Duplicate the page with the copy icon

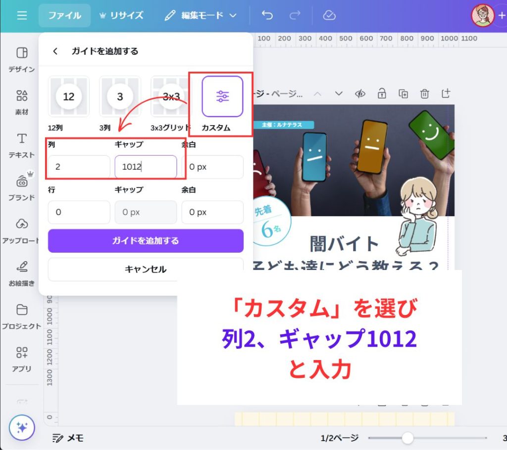404,93
